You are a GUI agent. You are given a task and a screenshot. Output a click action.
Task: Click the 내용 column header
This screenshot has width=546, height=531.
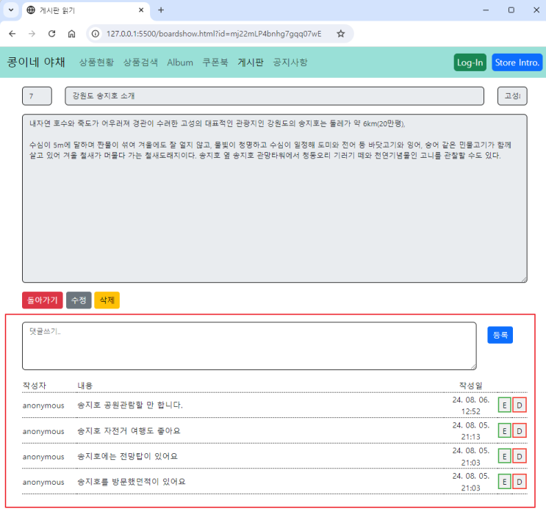pos(85,386)
